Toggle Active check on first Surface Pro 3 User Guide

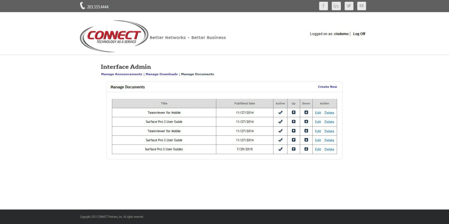280,122
